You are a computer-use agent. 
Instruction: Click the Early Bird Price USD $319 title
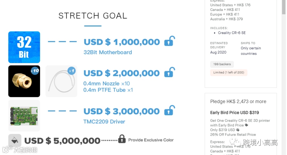tap(234, 113)
